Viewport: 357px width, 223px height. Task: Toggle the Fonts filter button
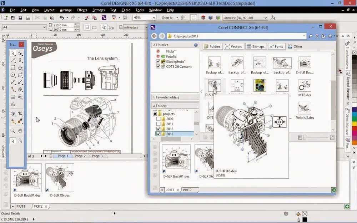pyautogui.click(x=276, y=46)
